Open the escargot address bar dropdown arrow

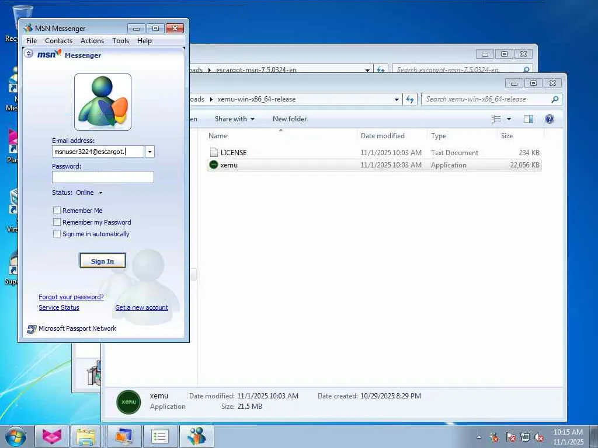point(367,70)
